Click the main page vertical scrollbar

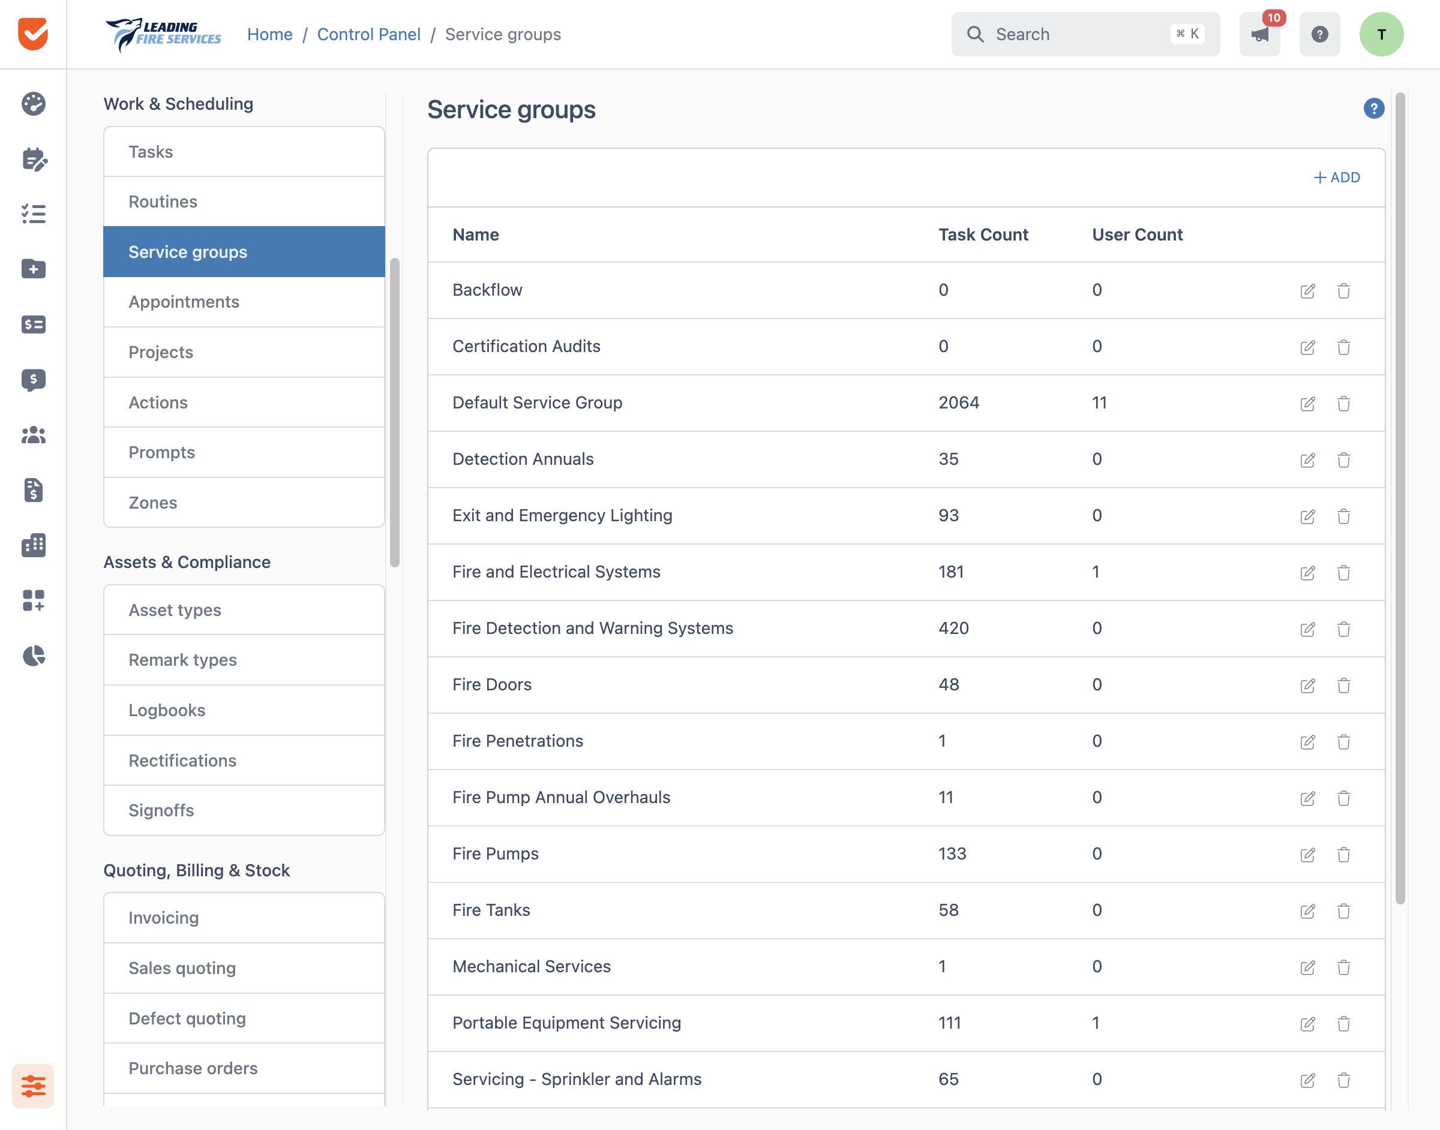1400,499
